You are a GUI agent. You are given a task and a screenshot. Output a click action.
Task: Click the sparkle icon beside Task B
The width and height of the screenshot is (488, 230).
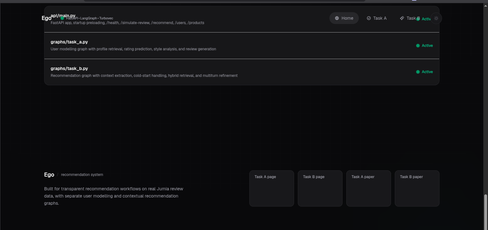coord(402,18)
